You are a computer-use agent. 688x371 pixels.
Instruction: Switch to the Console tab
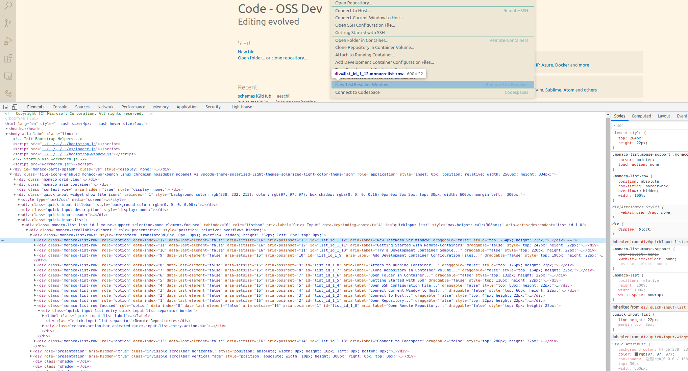tap(60, 107)
